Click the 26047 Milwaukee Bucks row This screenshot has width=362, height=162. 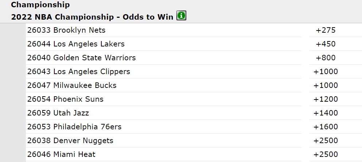pyautogui.click(x=163, y=85)
